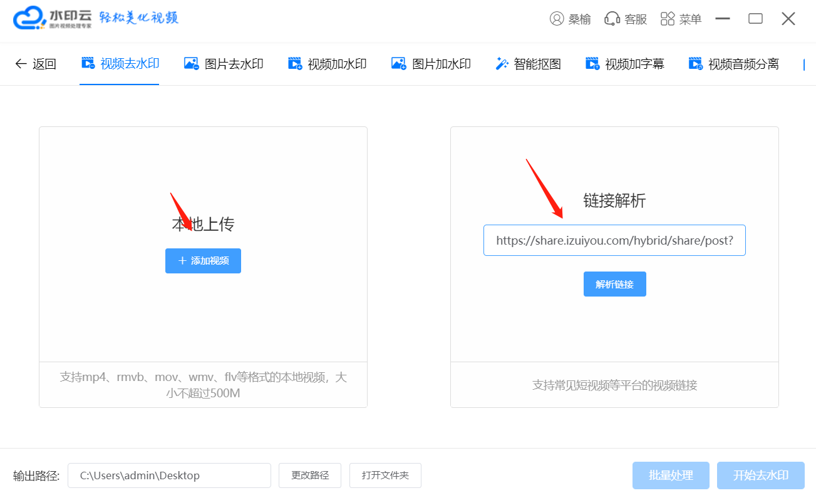Open the 视频加水印 tab

(327, 63)
